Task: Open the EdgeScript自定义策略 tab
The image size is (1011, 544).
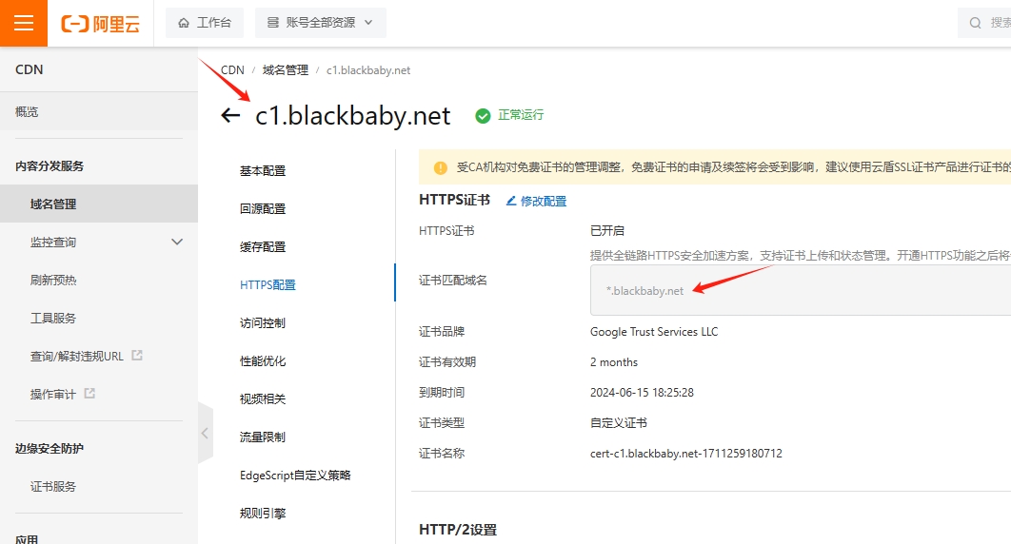Action: [295, 476]
